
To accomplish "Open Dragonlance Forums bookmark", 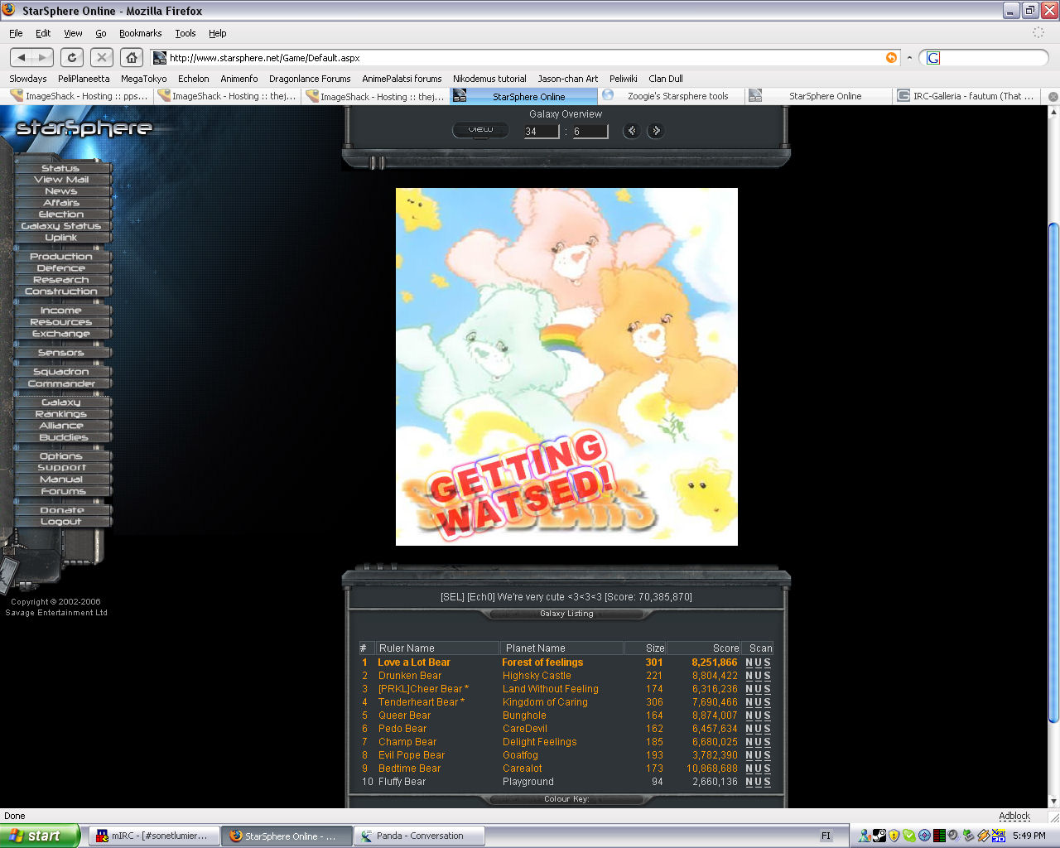I will (310, 79).
